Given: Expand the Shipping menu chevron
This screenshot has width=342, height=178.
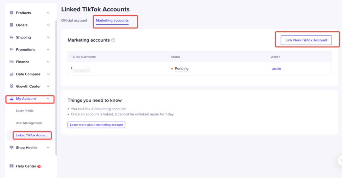Looking at the screenshot, I should tap(48, 37).
